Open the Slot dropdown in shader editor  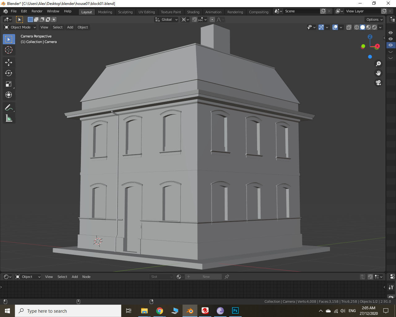point(161,277)
